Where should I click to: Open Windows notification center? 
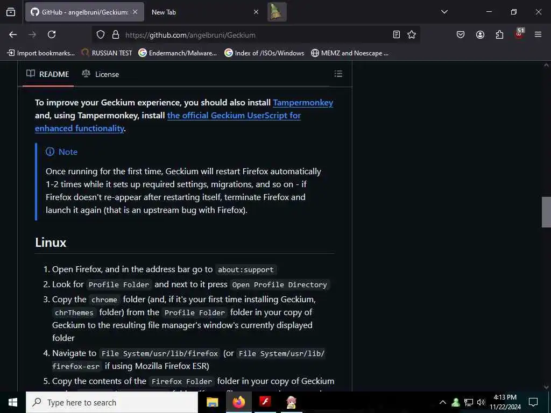pos(533,402)
